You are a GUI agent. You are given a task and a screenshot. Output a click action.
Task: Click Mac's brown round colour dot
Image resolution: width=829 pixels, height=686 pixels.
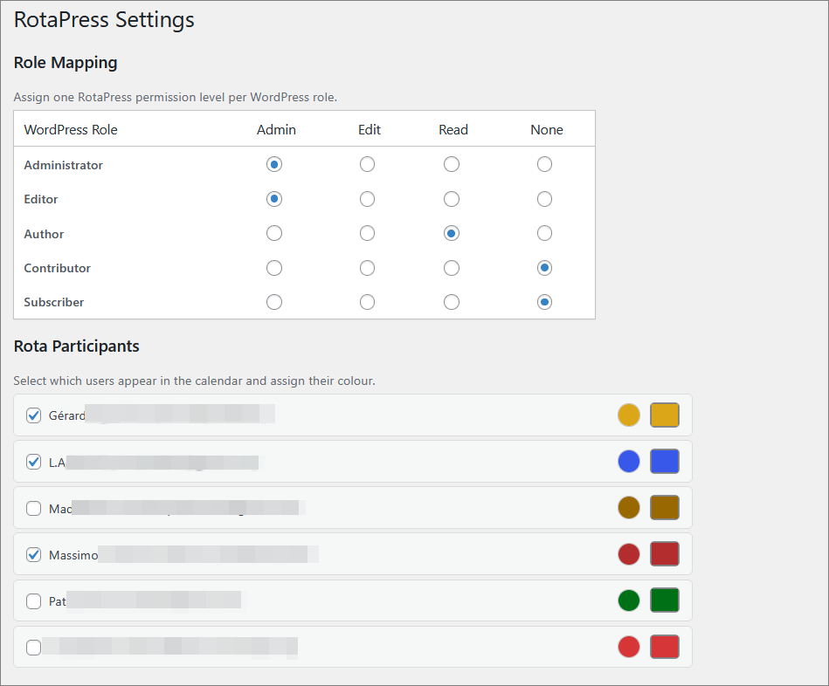pos(629,507)
